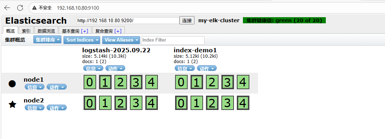Click the node2 node name
385x139 pixels.
click(34, 100)
